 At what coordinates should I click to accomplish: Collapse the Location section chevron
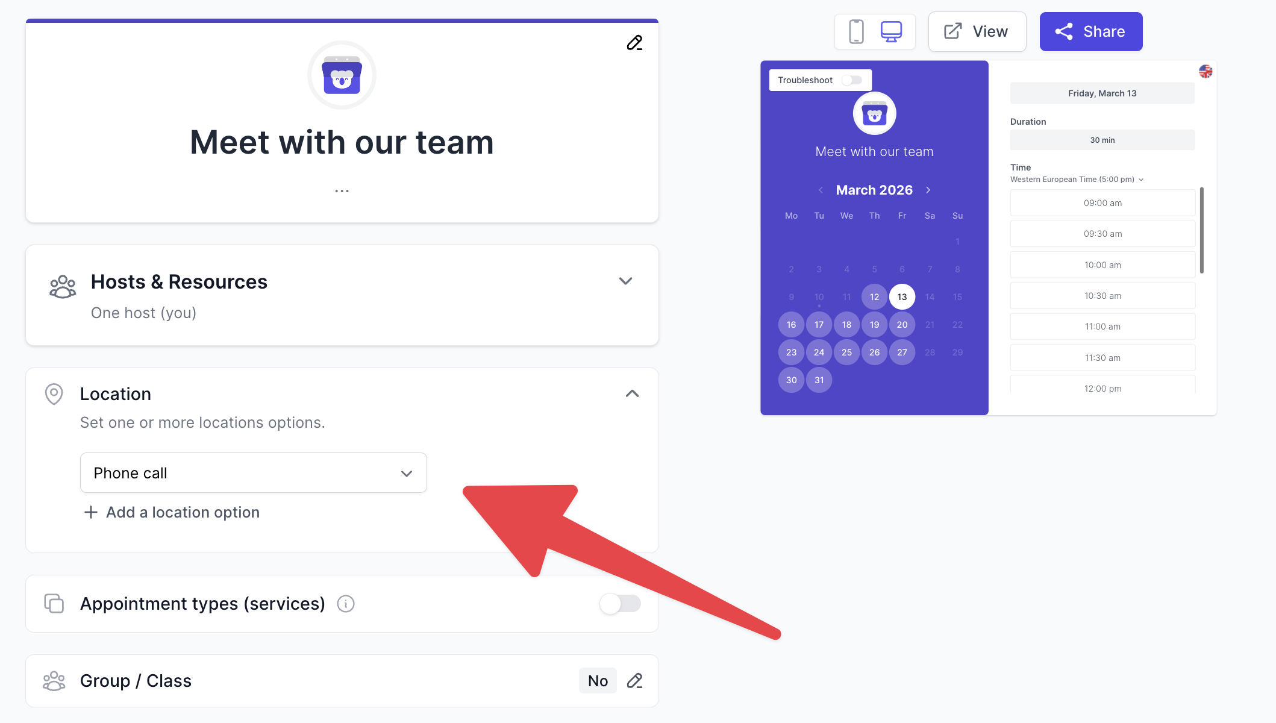pos(632,393)
